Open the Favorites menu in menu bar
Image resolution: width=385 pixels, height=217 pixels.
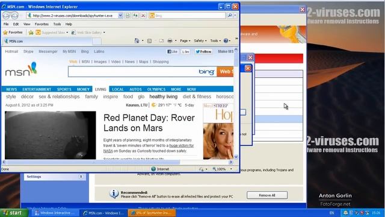coord(42,24)
